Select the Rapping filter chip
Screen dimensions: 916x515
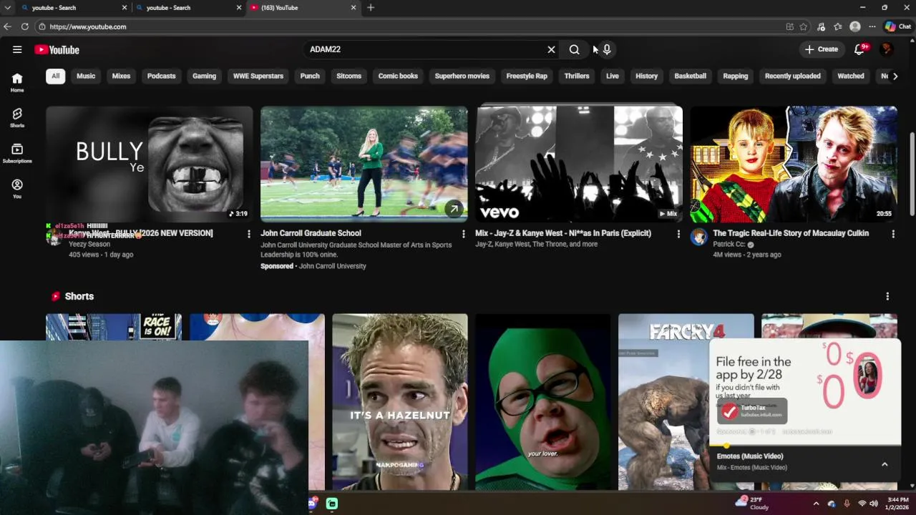[x=736, y=76]
